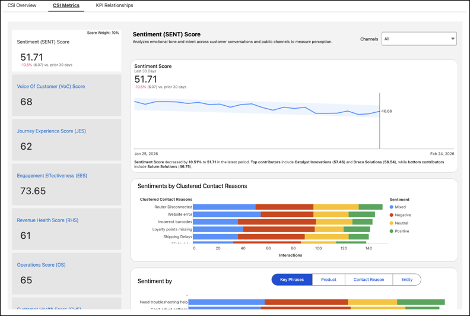Switch Sentiment by to Contact Reason
The width and height of the screenshot is (470, 316).
pyautogui.click(x=369, y=280)
